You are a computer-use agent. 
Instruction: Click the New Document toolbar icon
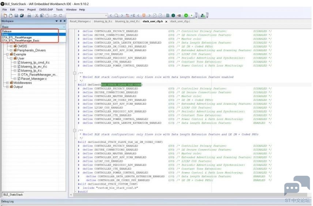5,16
